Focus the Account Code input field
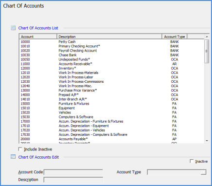212x186 pixels. click(x=73, y=172)
